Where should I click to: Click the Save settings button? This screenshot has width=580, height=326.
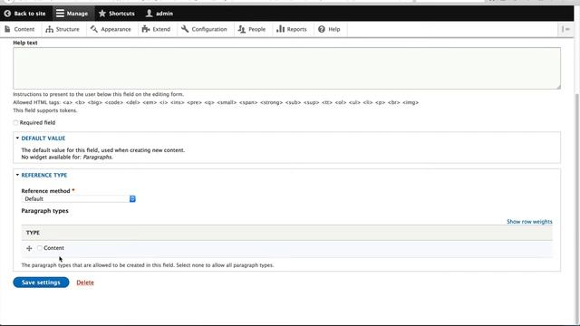41,283
